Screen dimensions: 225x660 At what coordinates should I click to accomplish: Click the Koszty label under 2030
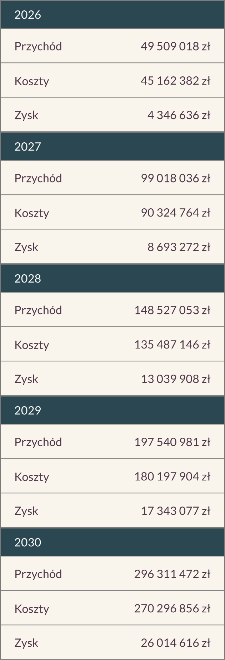[x=32, y=609]
